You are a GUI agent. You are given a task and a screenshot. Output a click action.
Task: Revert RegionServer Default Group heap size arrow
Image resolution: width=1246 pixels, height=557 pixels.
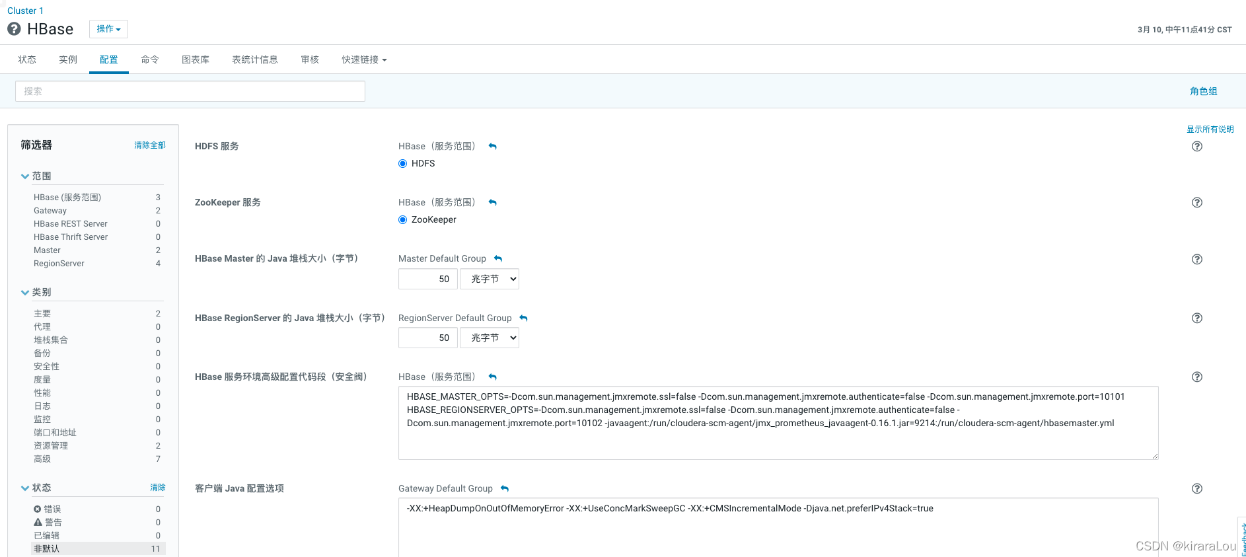coord(524,318)
